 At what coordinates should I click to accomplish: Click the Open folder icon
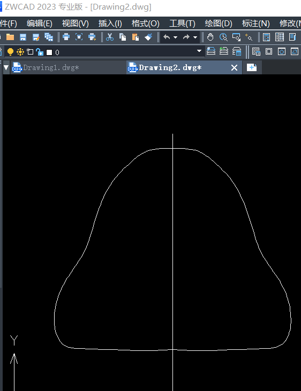(x=10, y=37)
